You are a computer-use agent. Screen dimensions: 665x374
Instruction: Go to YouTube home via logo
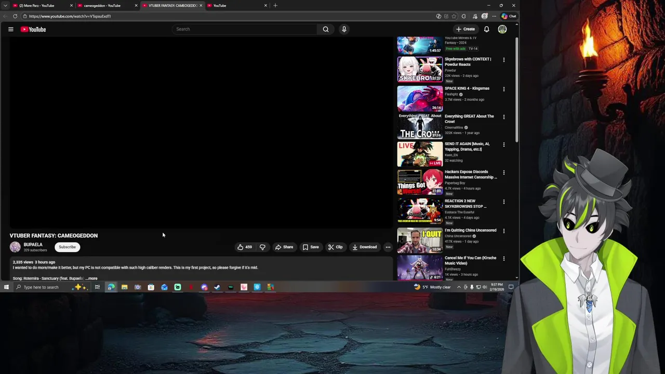tap(33, 29)
